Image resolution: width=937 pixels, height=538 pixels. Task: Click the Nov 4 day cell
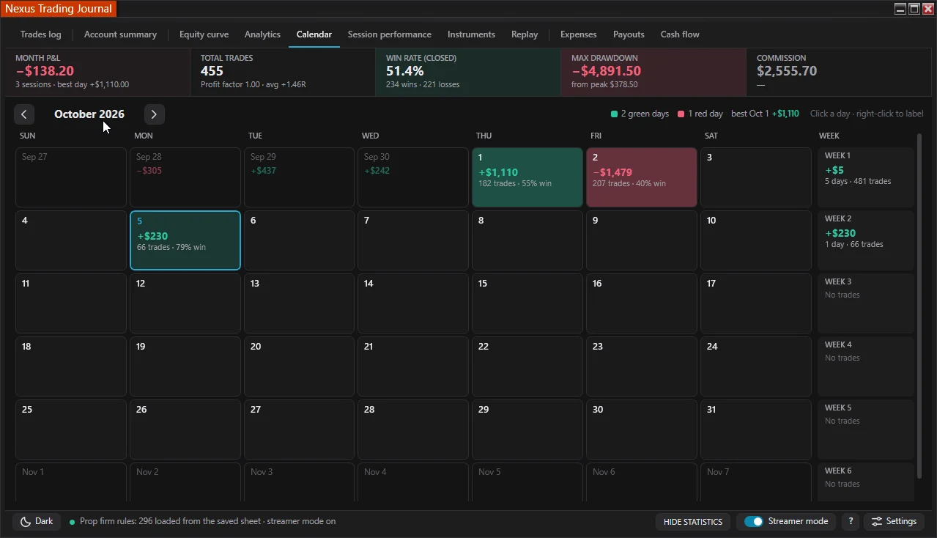tap(413, 482)
